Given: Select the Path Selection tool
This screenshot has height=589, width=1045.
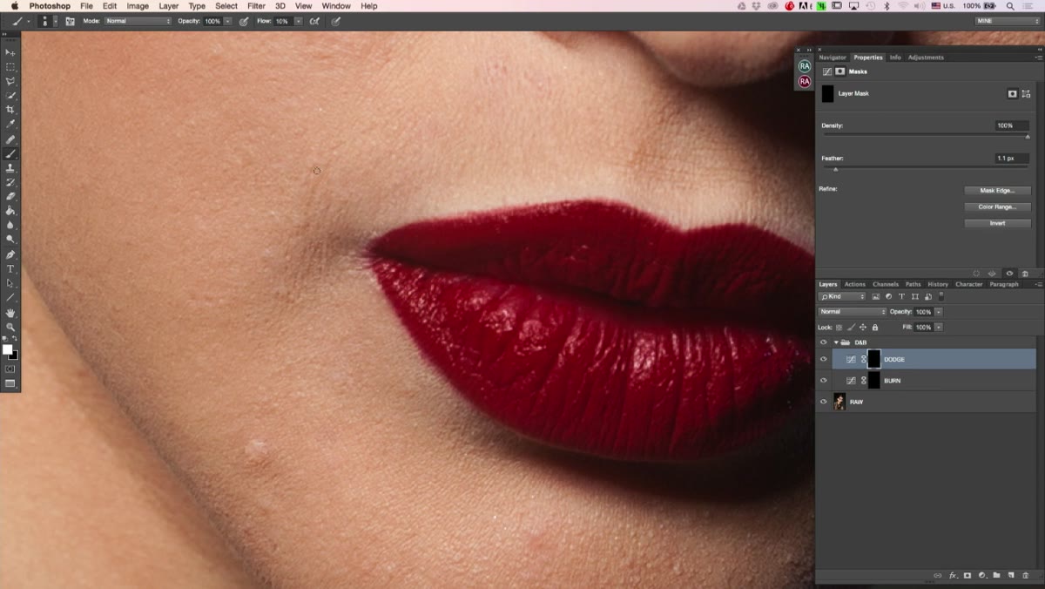Looking at the screenshot, I should (10, 283).
